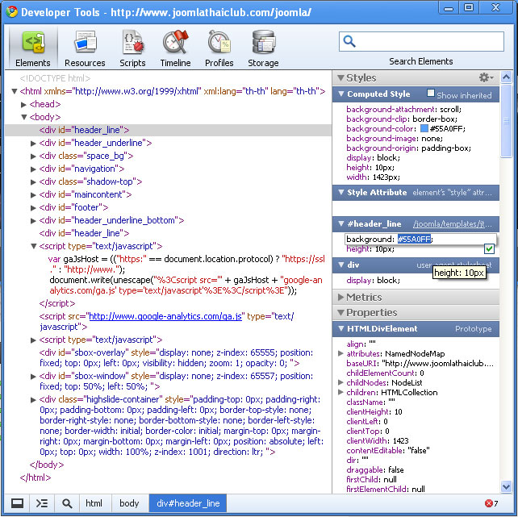The height and width of the screenshot is (517, 518).
Task: Expand the children HTMLCollection property
Action: pyautogui.click(x=340, y=392)
